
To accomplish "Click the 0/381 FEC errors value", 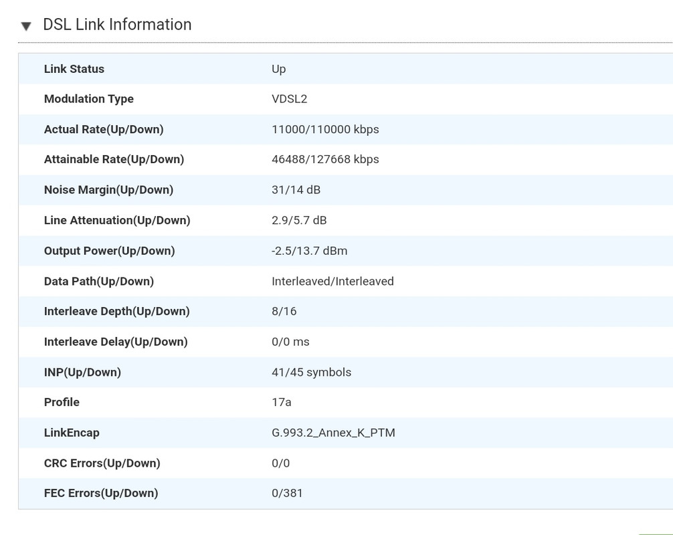I will click(x=287, y=494).
